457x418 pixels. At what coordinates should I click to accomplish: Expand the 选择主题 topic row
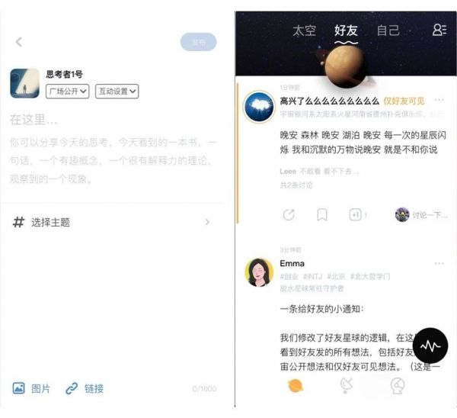pos(112,223)
